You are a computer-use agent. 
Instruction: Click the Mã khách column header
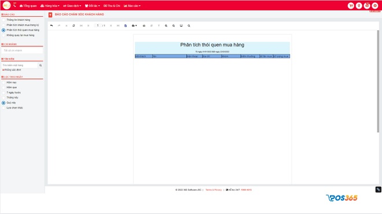pyautogui.click(x=144, y=56)
